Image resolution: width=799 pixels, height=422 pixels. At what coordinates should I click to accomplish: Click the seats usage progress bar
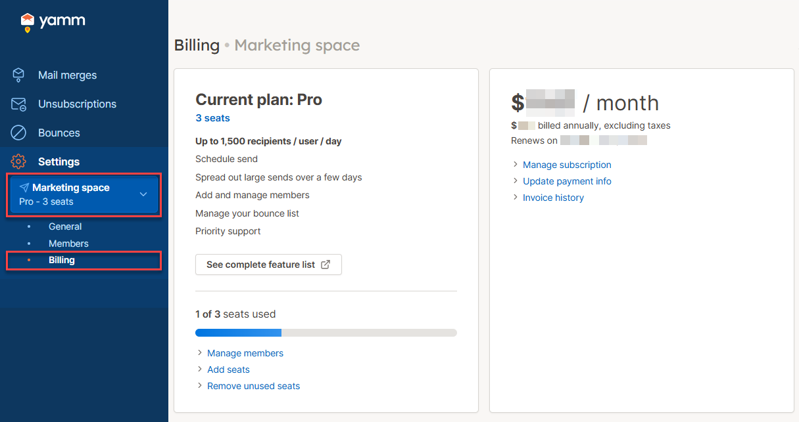(326, 333)
